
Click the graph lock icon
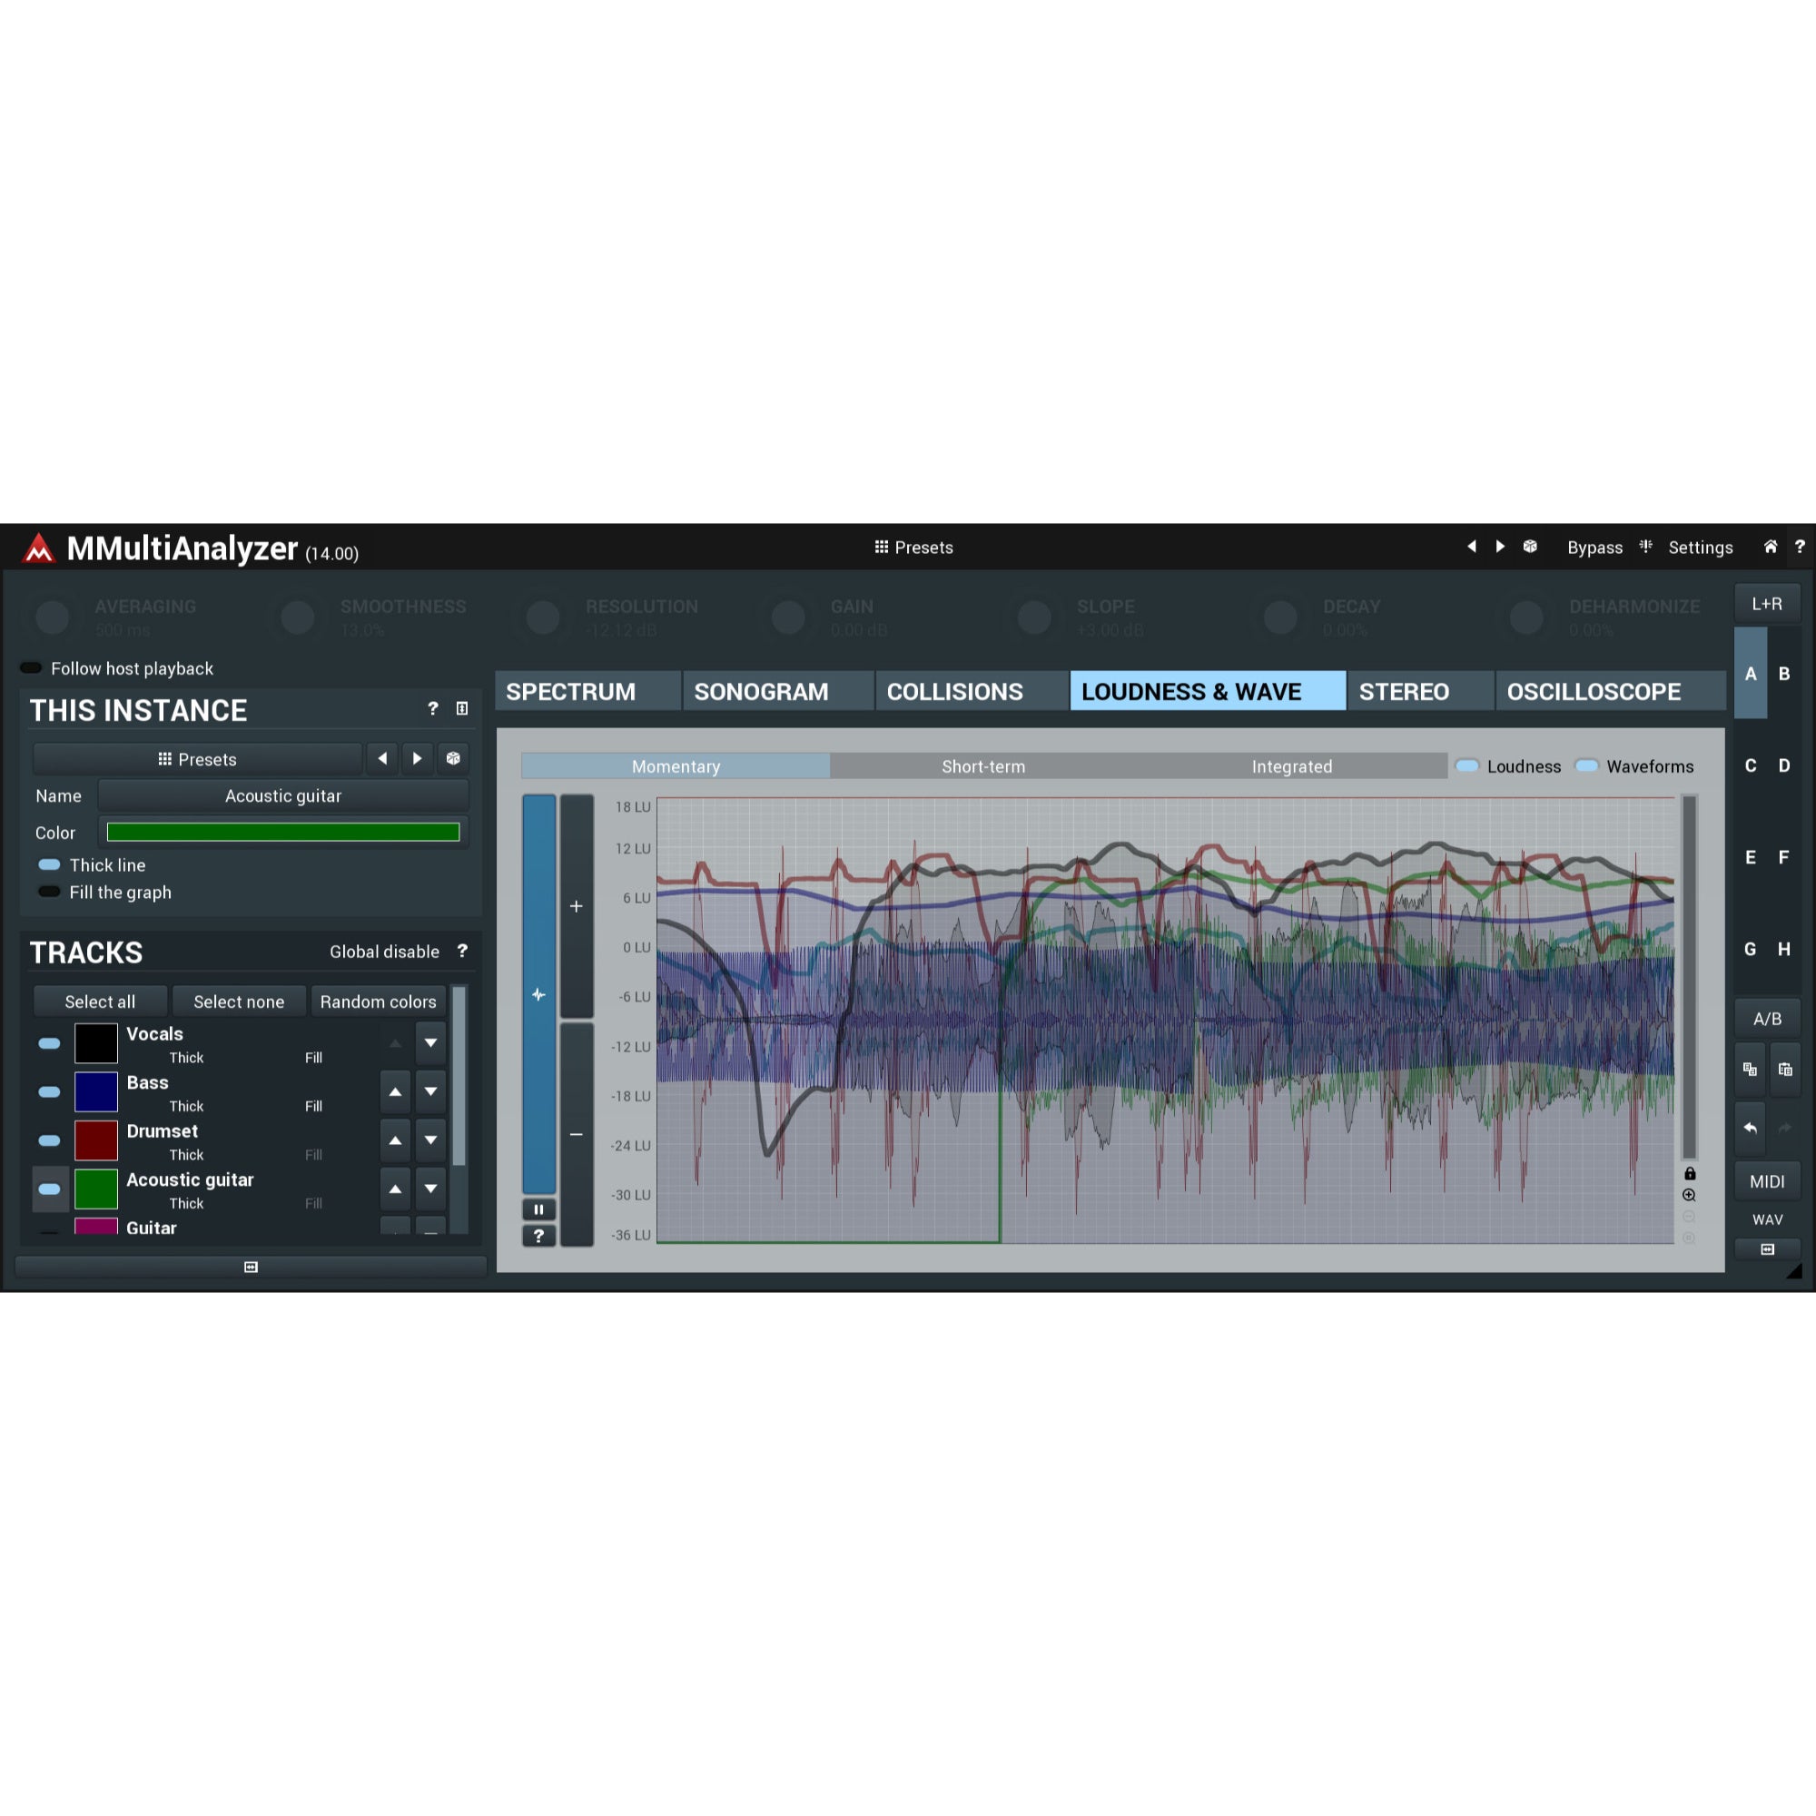coord(1689,1173)
